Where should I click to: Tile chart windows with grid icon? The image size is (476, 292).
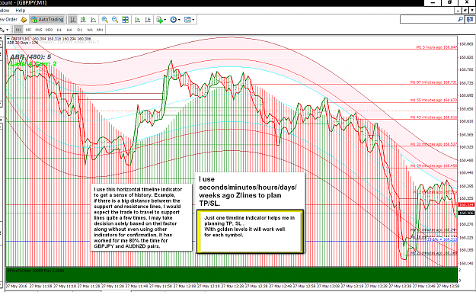pyautogui.click(x=125, y=20)
